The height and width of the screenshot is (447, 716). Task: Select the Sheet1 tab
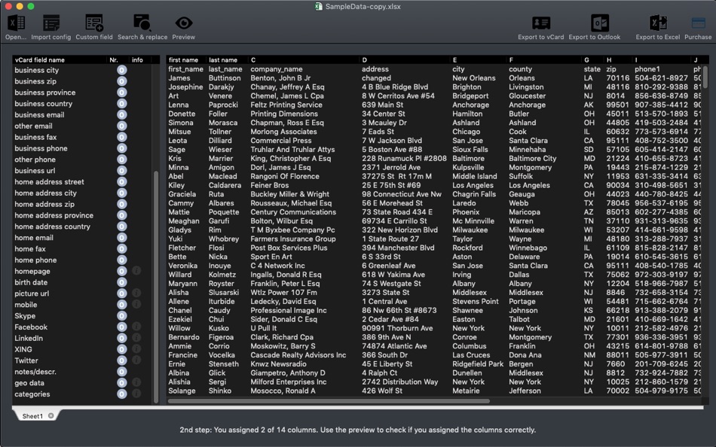tap(35, 415)
